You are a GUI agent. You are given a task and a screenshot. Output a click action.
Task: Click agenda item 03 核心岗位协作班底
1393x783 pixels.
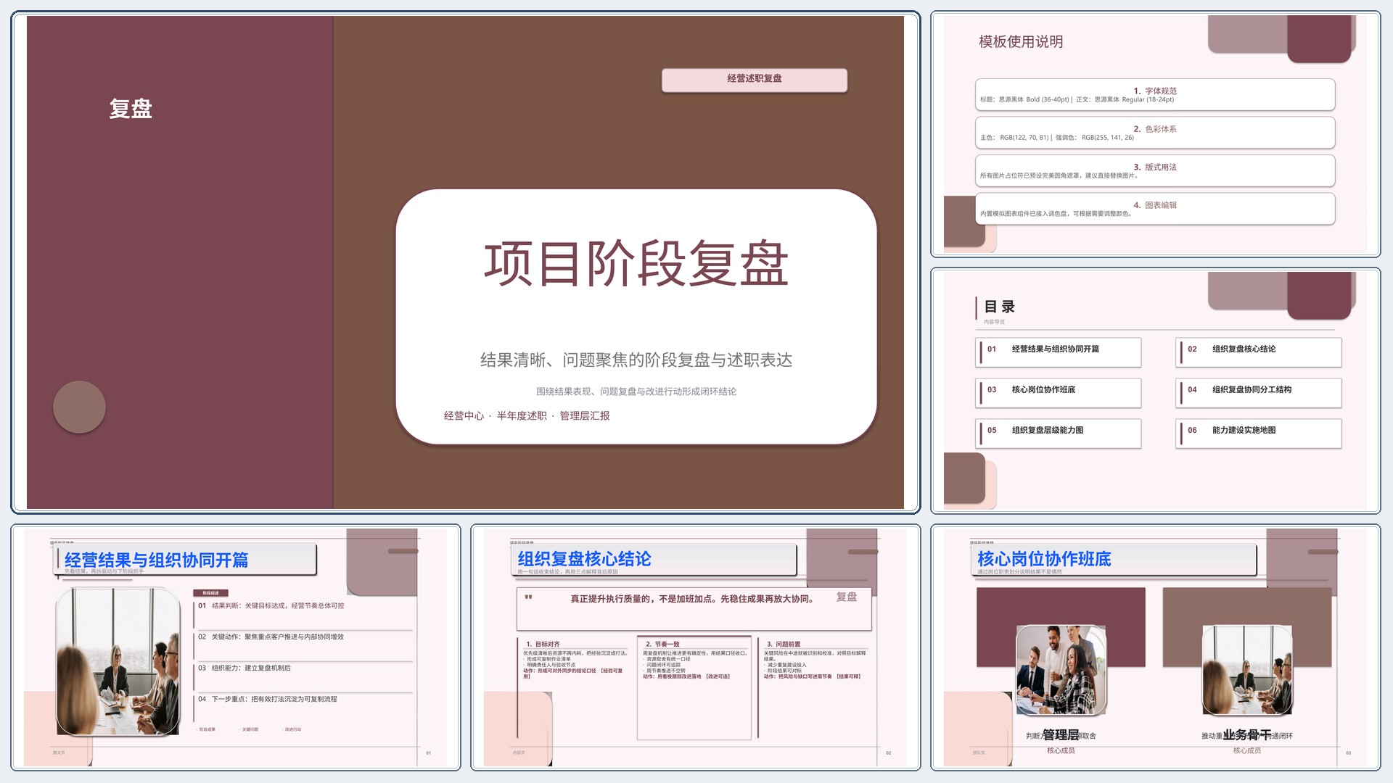coord(1059,393)
